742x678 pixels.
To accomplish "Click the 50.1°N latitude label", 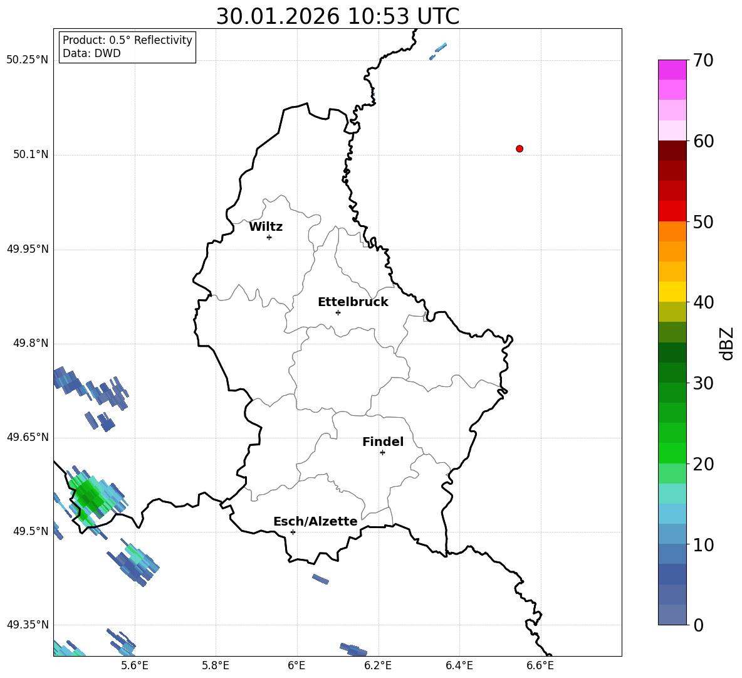I will (31, 154).
